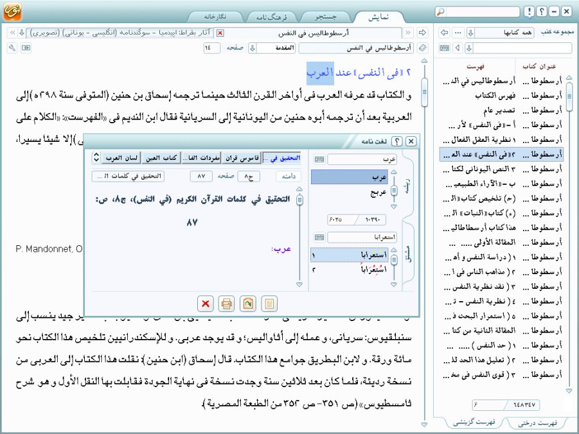Viewport: 579px width, 434px height.
Task: Click the right-arrow panel toggle beside the document tabs
Action: (x=422, y=33)
